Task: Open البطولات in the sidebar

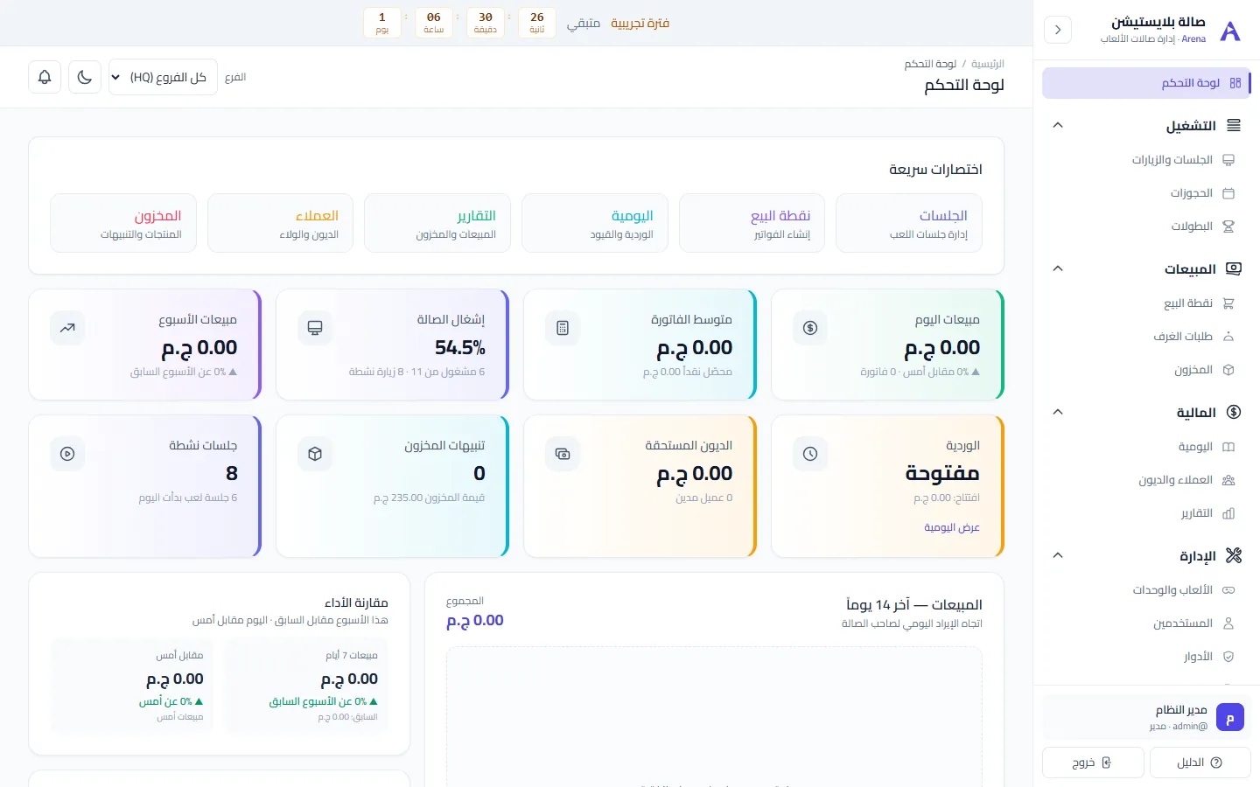Action: coord(1146,226)
